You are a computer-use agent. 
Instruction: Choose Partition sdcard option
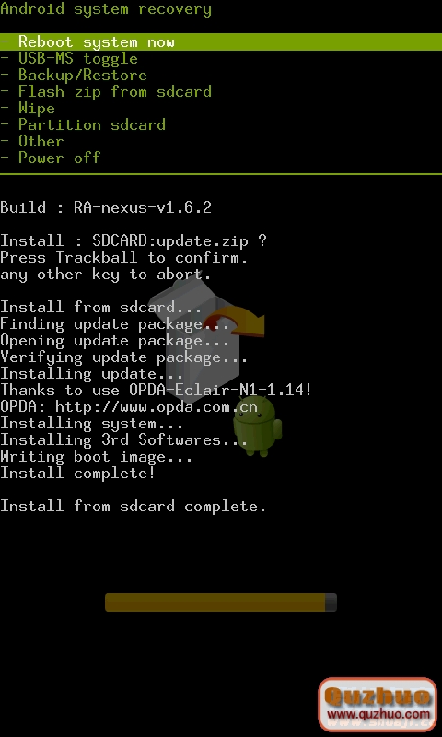pyautogui.click(x=83, y=124)
